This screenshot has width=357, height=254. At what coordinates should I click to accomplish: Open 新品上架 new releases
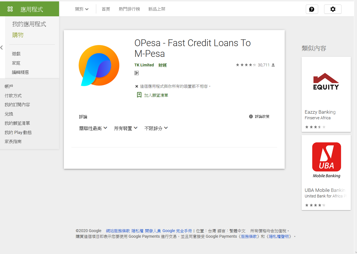[x=157, y=9]
